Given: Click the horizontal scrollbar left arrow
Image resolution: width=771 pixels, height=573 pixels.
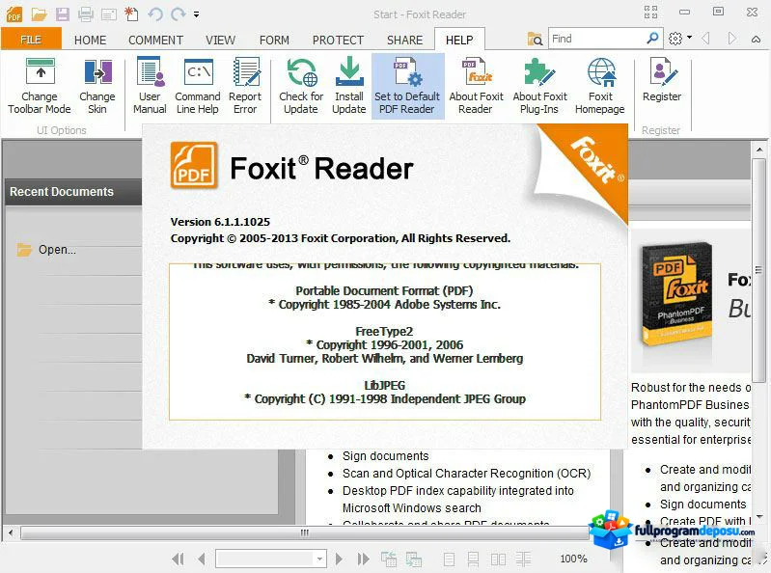Looking at the screenshot, I should click(x=11, y=532).
